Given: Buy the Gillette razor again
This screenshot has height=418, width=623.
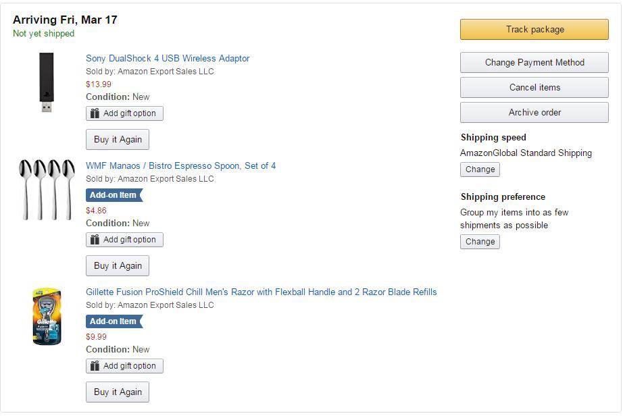Looking at the screenshot, I should (x=118, y=392).
